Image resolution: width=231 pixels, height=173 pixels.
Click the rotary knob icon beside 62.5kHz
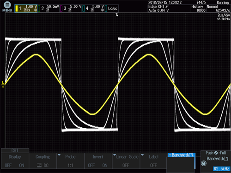204,163
